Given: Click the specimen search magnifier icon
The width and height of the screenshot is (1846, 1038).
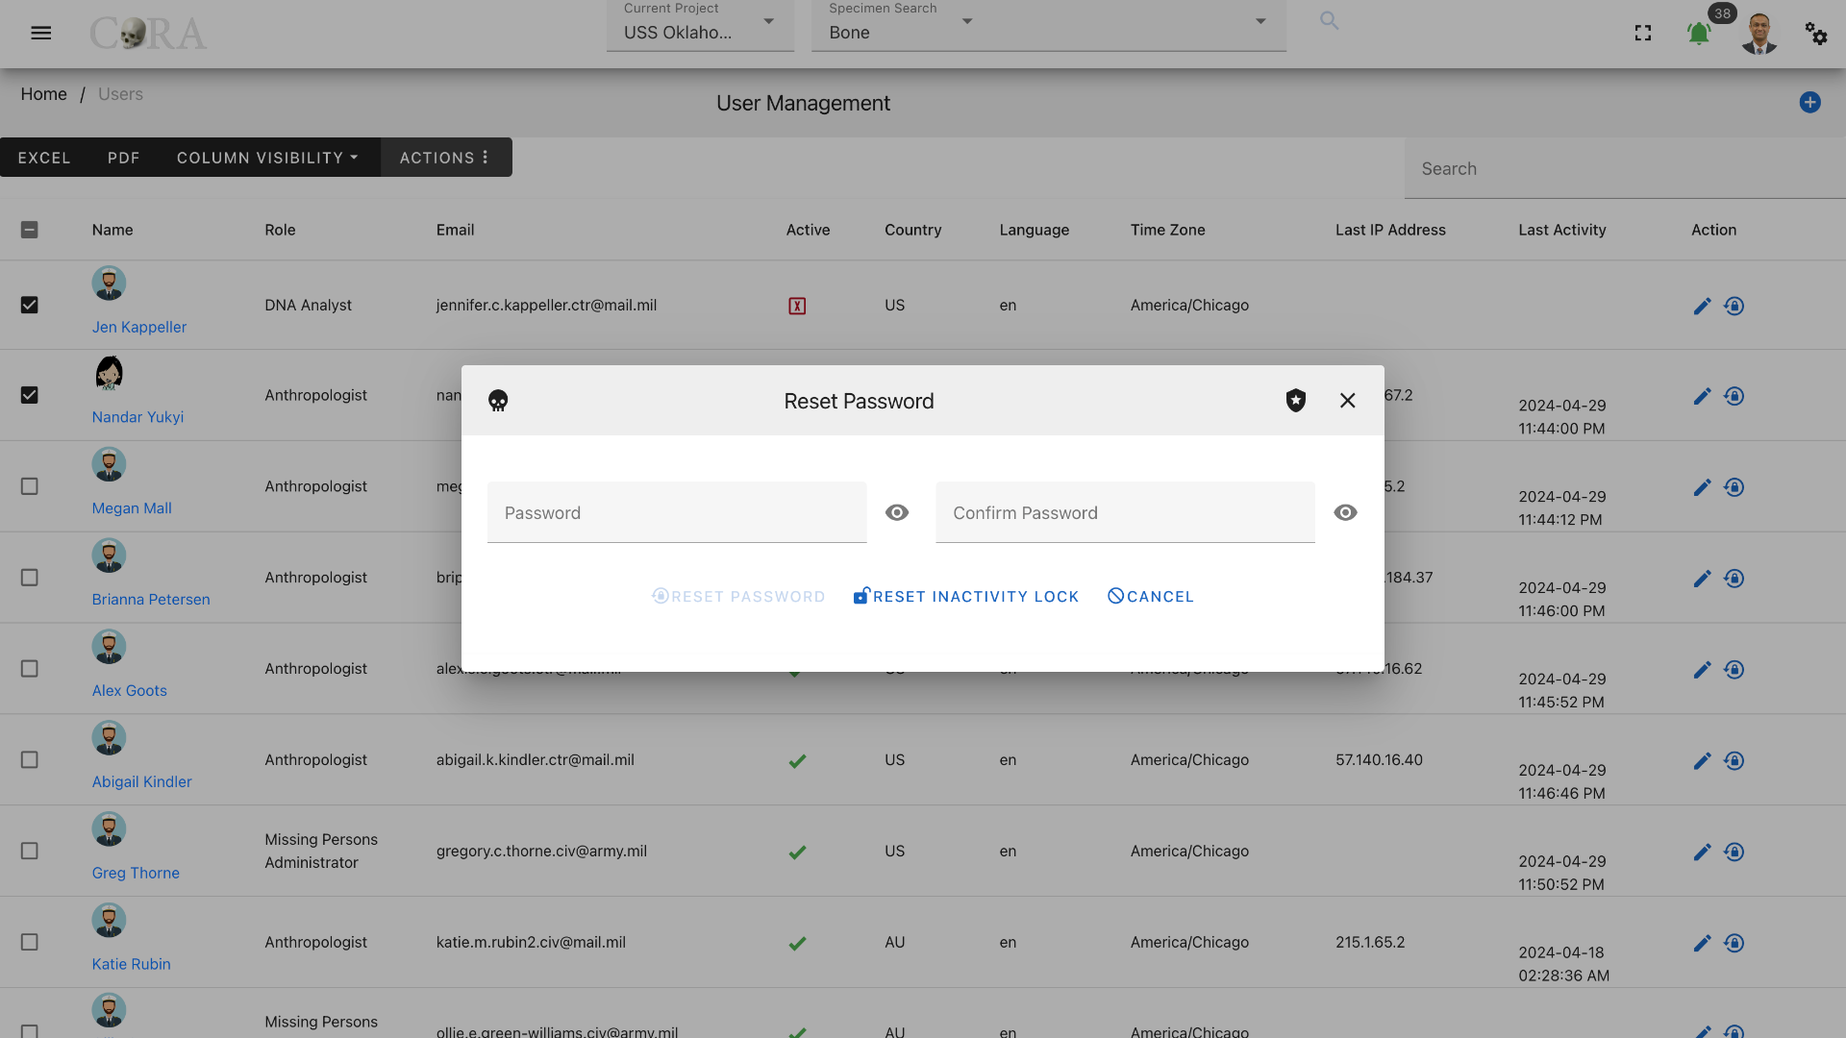Looking at the screenshot, I should 1329,20.
